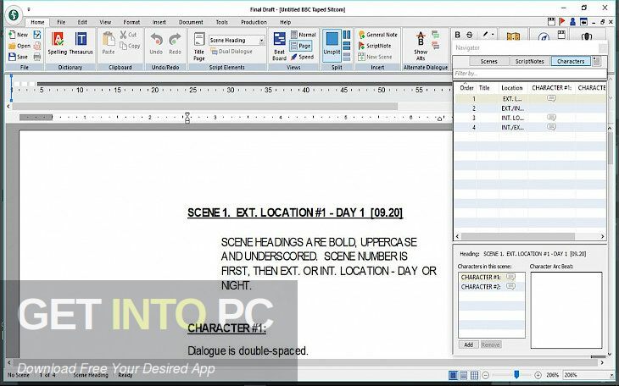Click the zoom out minus button
Image resolution: width=619 pixels, height=386 pixels.
(486, 375)
